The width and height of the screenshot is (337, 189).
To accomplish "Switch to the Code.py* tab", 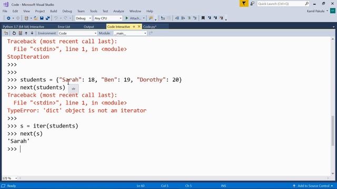I will click(x=150, y=27).
